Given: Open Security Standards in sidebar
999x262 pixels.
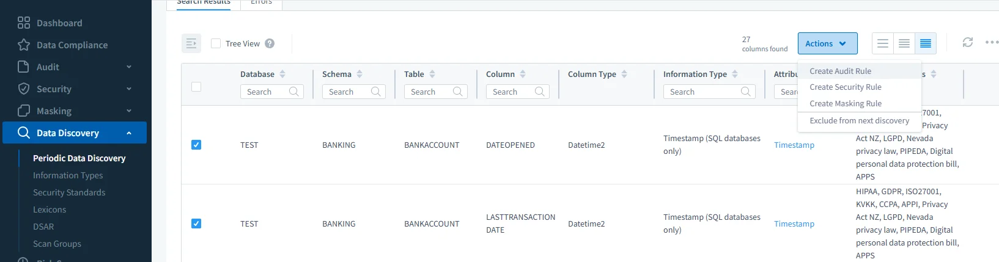Looking at the screenshot, I should [69, 192].
